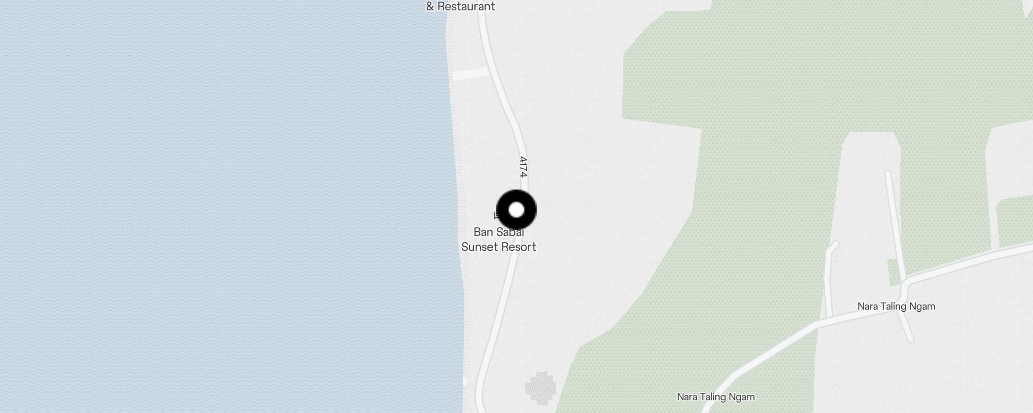Click the green patch at the right edge
The width and height of the screenshot is (1033, 413).
(x=1015, y=222)
